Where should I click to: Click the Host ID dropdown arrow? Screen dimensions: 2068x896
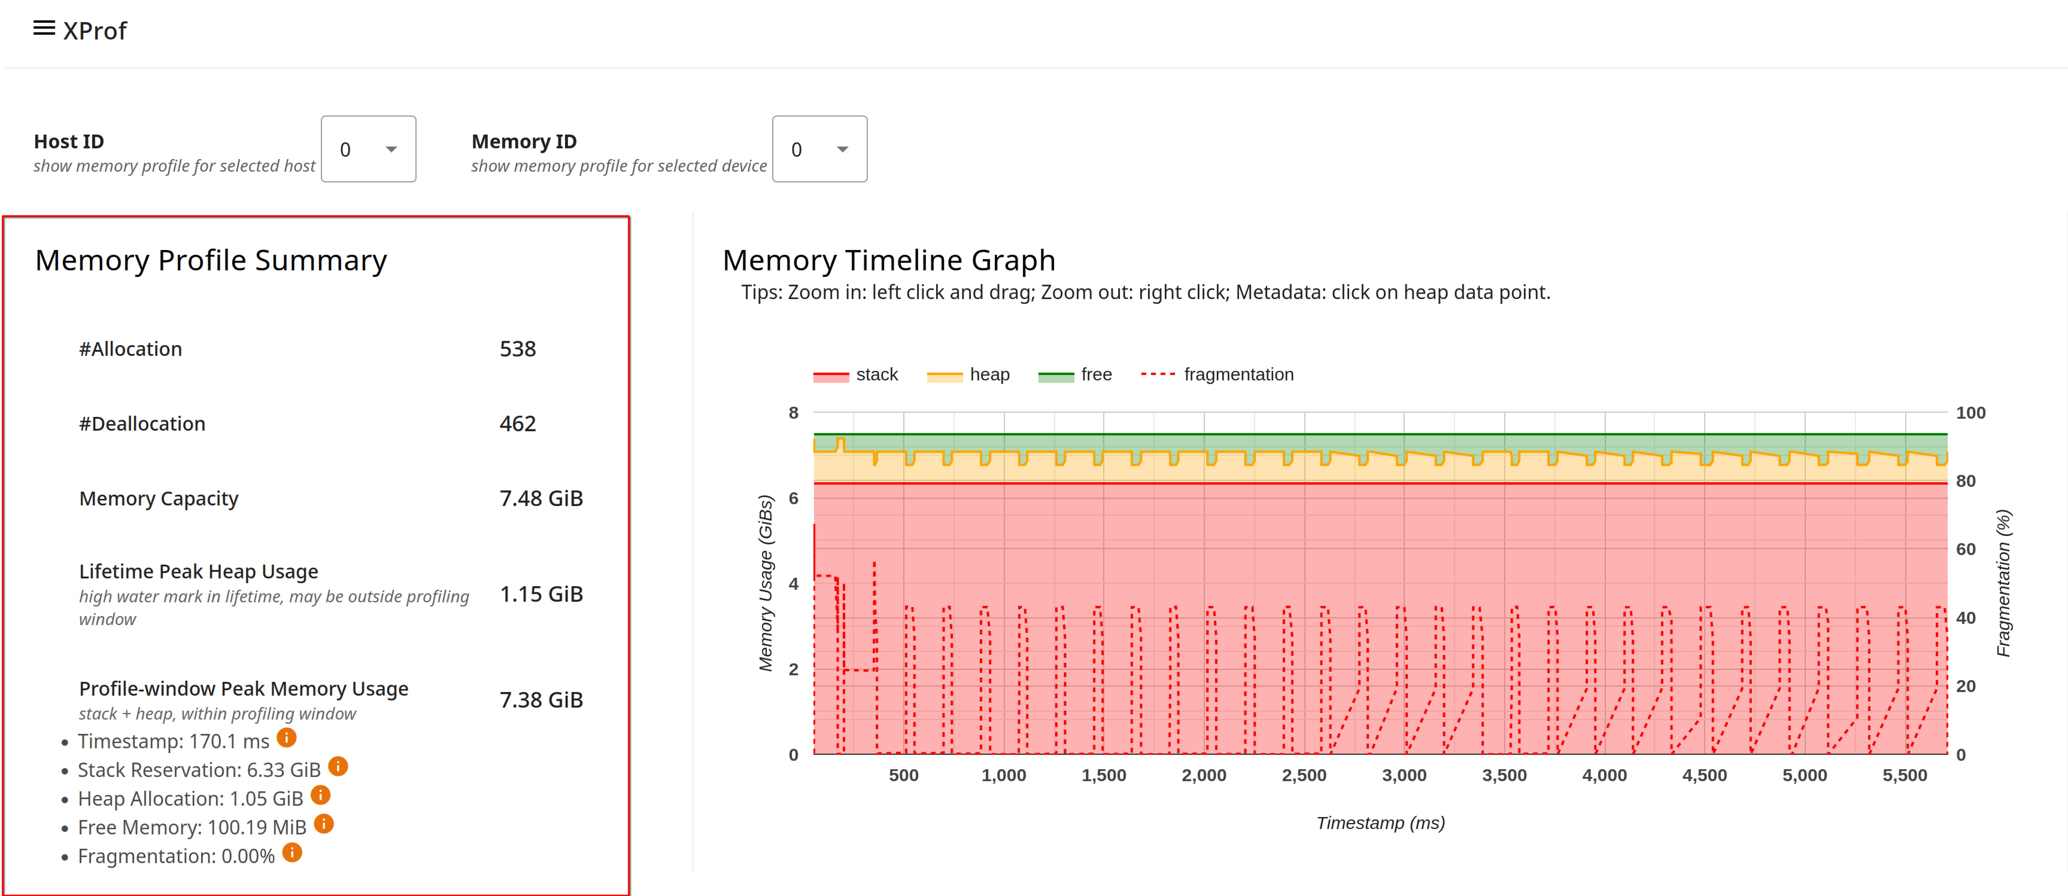[392, 149]
